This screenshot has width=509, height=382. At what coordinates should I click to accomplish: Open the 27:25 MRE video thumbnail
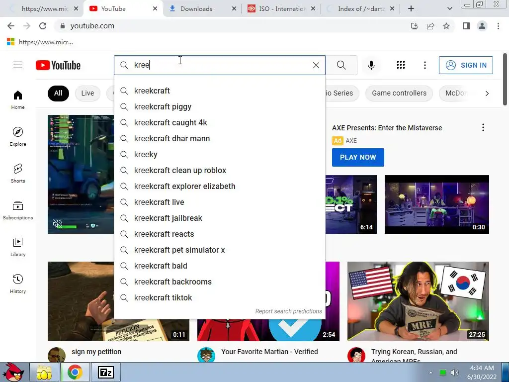[418, 301]
